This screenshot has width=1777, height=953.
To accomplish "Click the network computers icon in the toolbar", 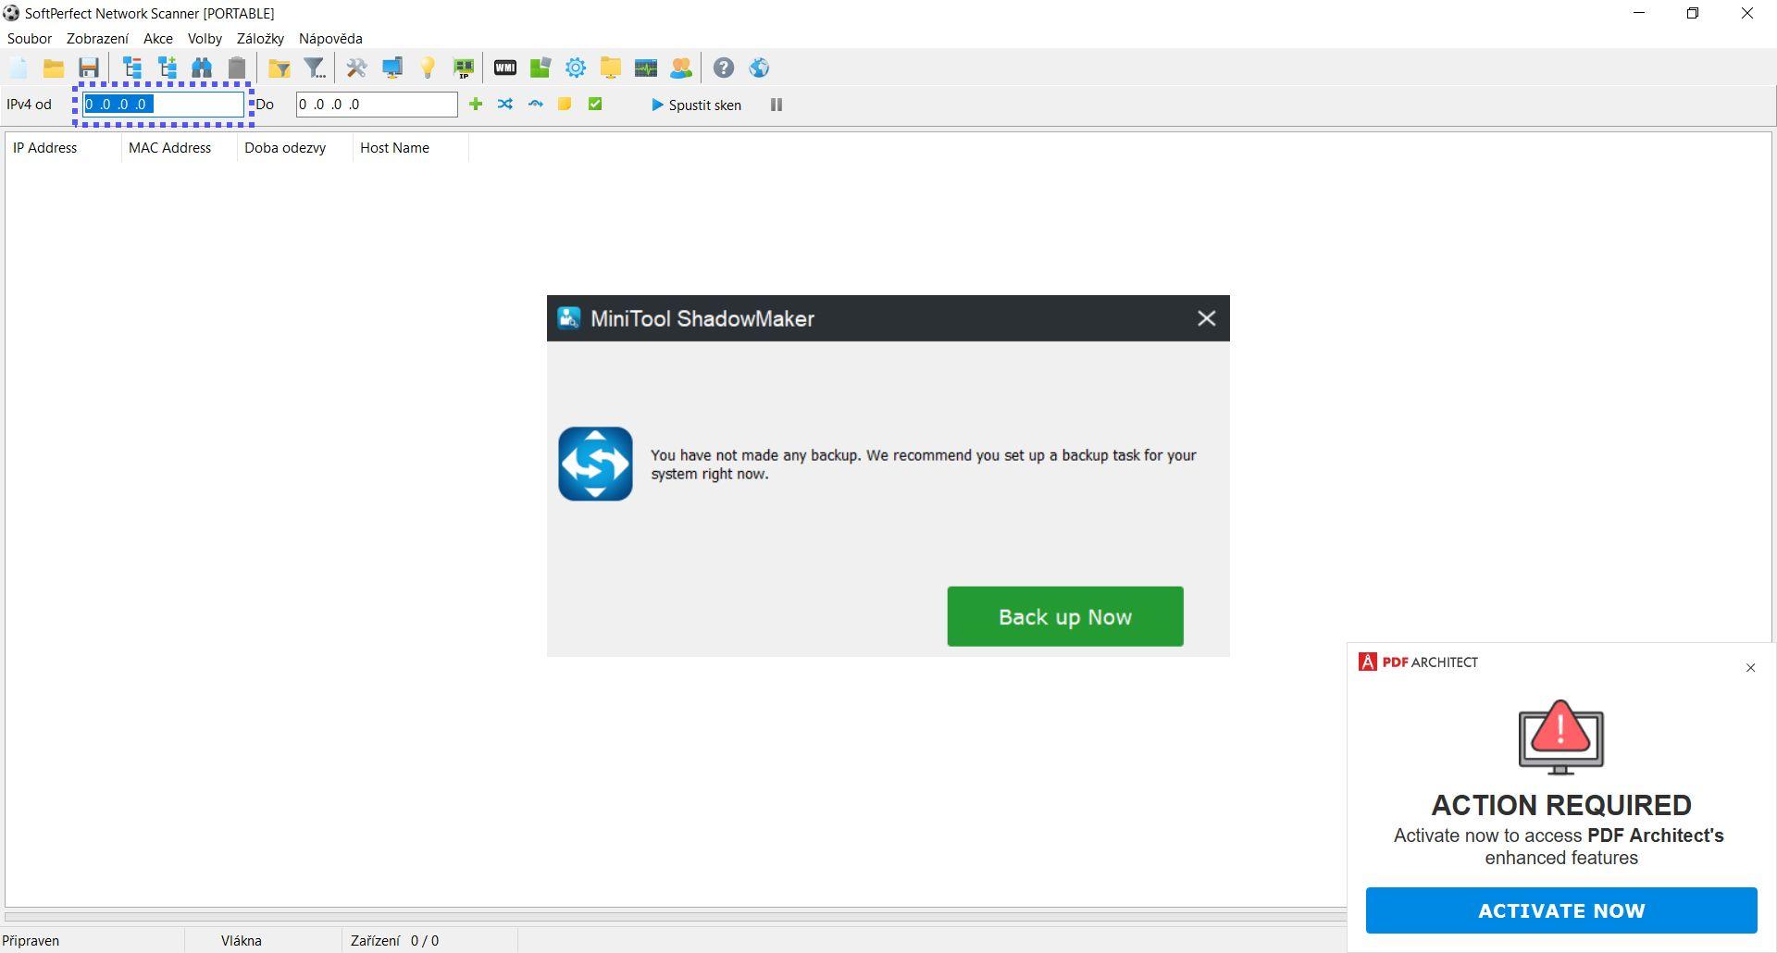I will (392, 68).
